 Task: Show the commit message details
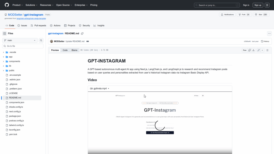(87, 41)
